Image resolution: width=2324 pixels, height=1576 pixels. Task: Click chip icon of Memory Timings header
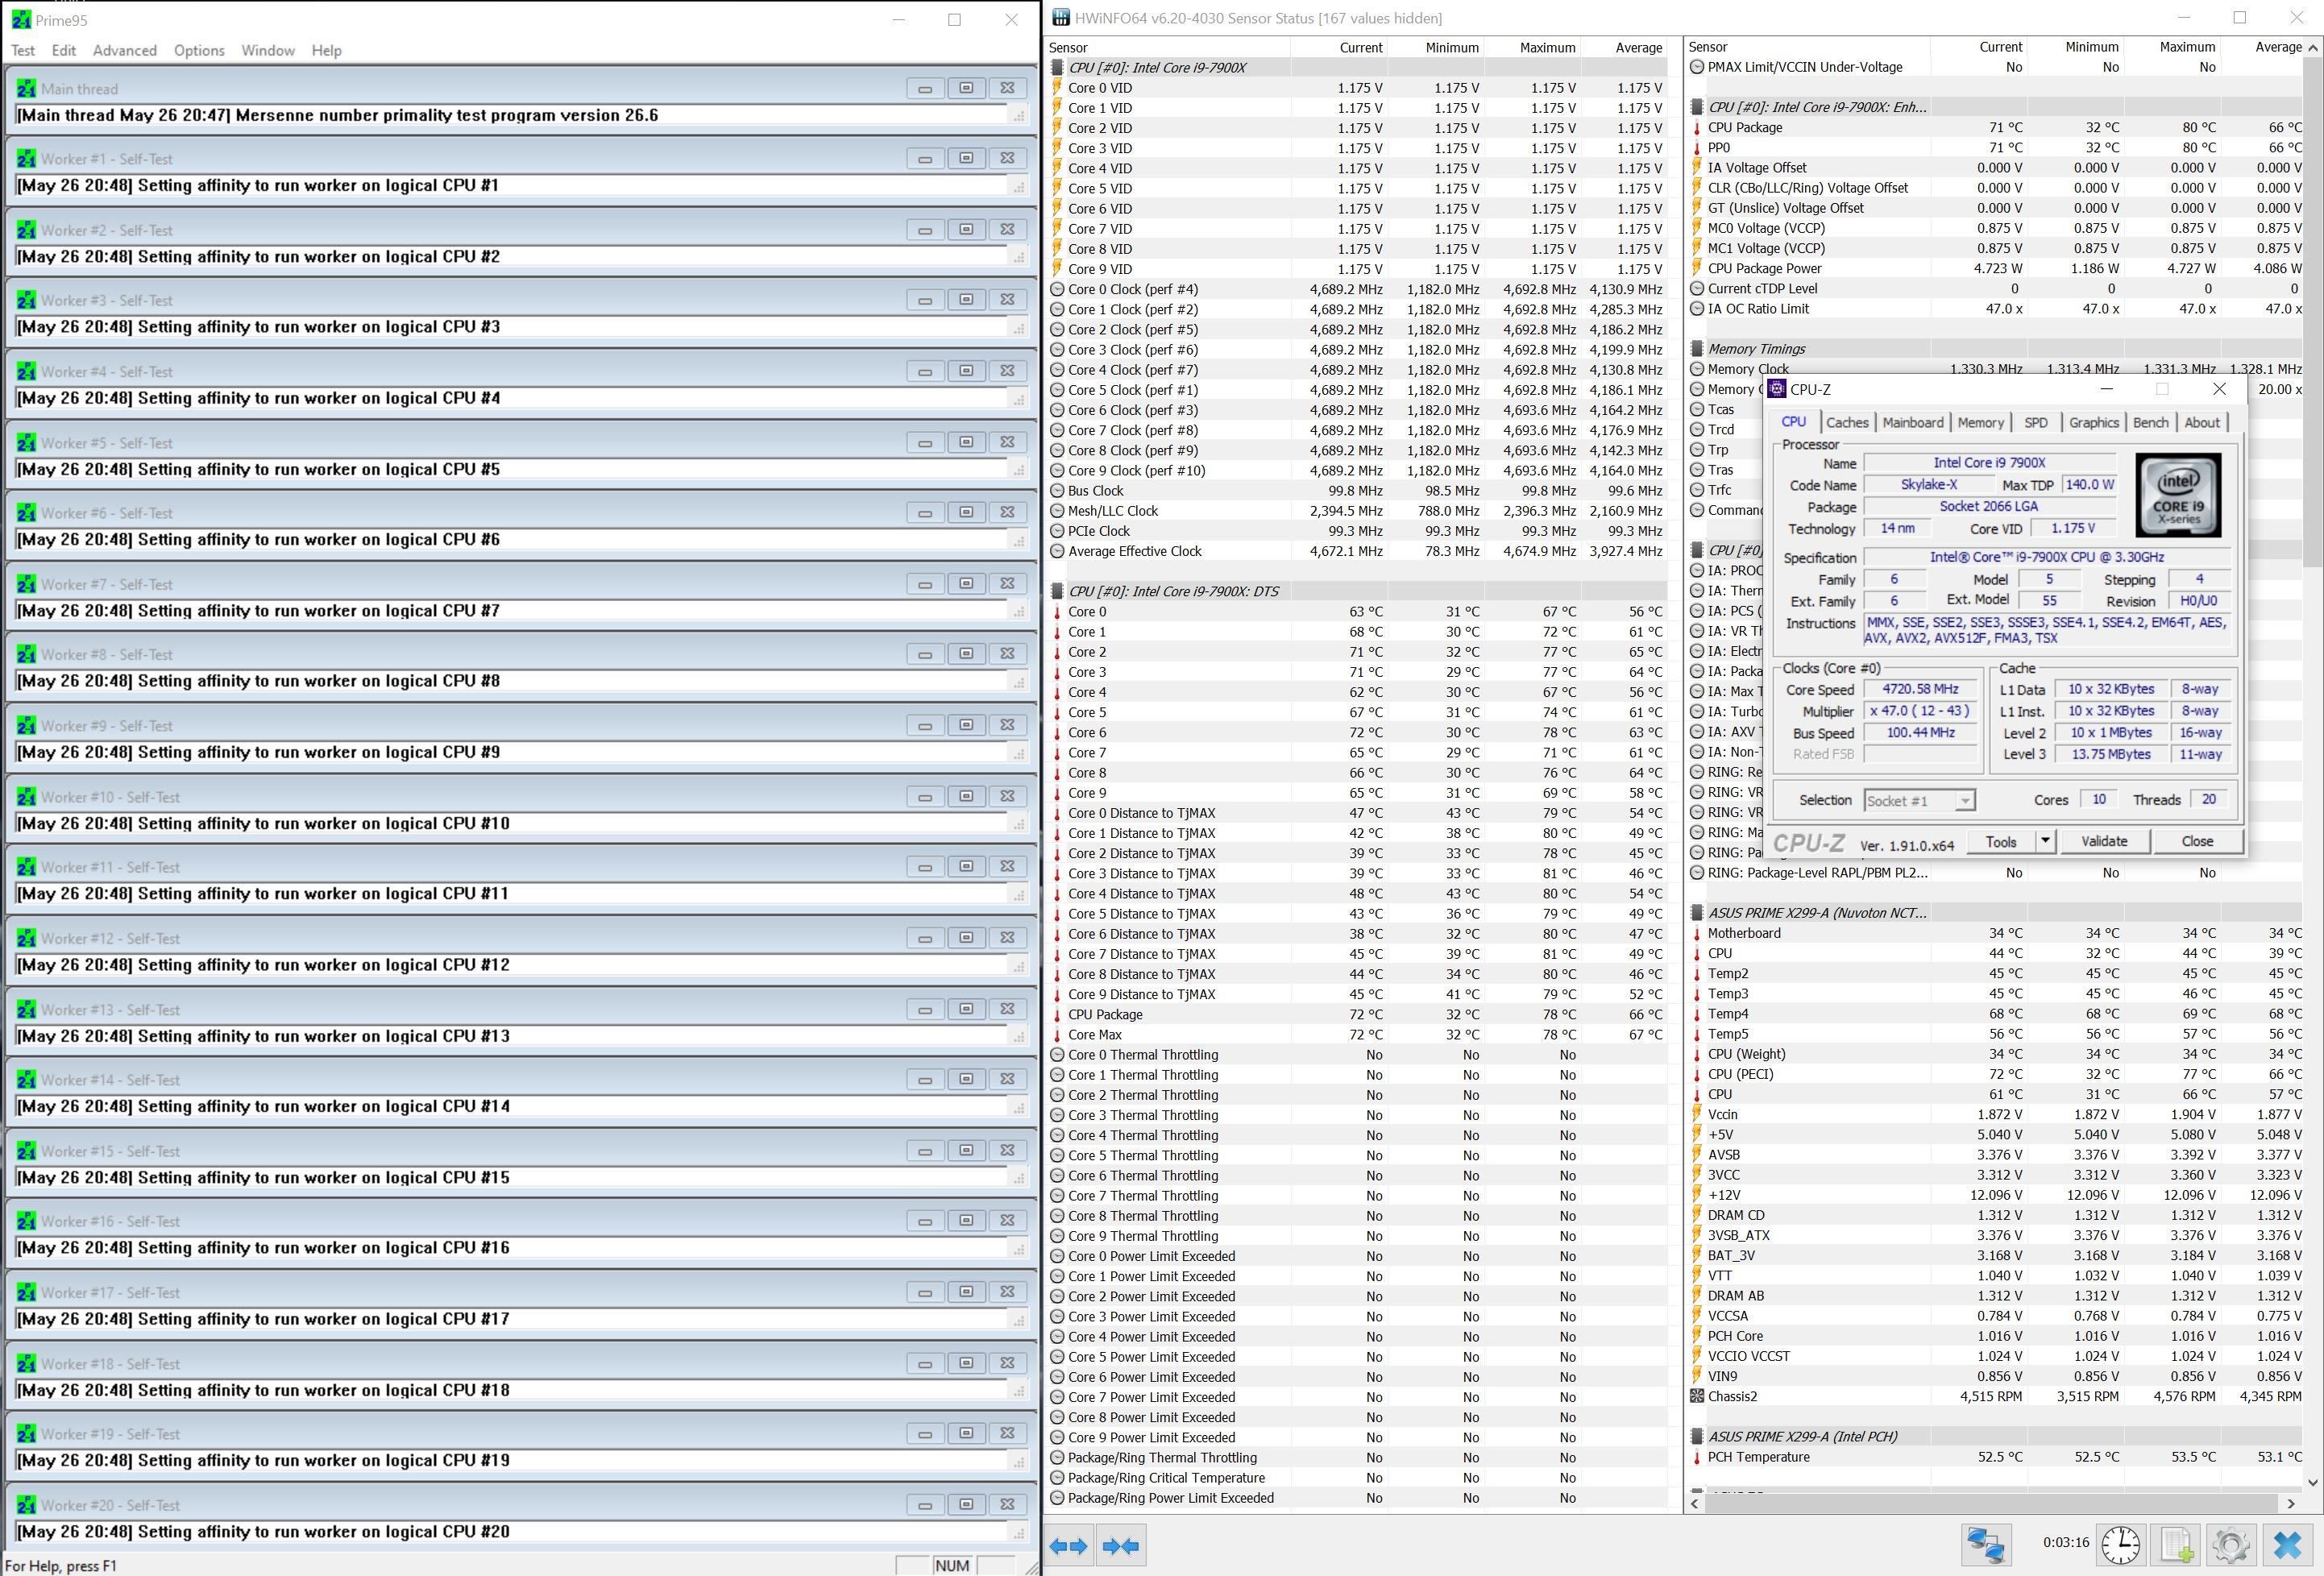click(1697, 349)
